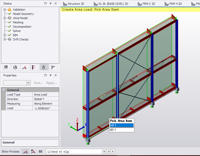Click the Solver green checkmark icon

[x=10, y=31]
